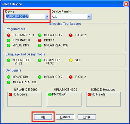Close the Select Device dialog
Image resolution: width=130 pixels, height=124 pixels.
[126, 4]
